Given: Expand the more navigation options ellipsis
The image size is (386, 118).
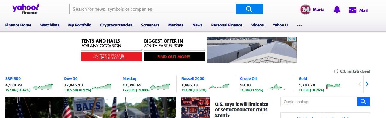Looking at the screenshot, I should click(x=300, y=25).
